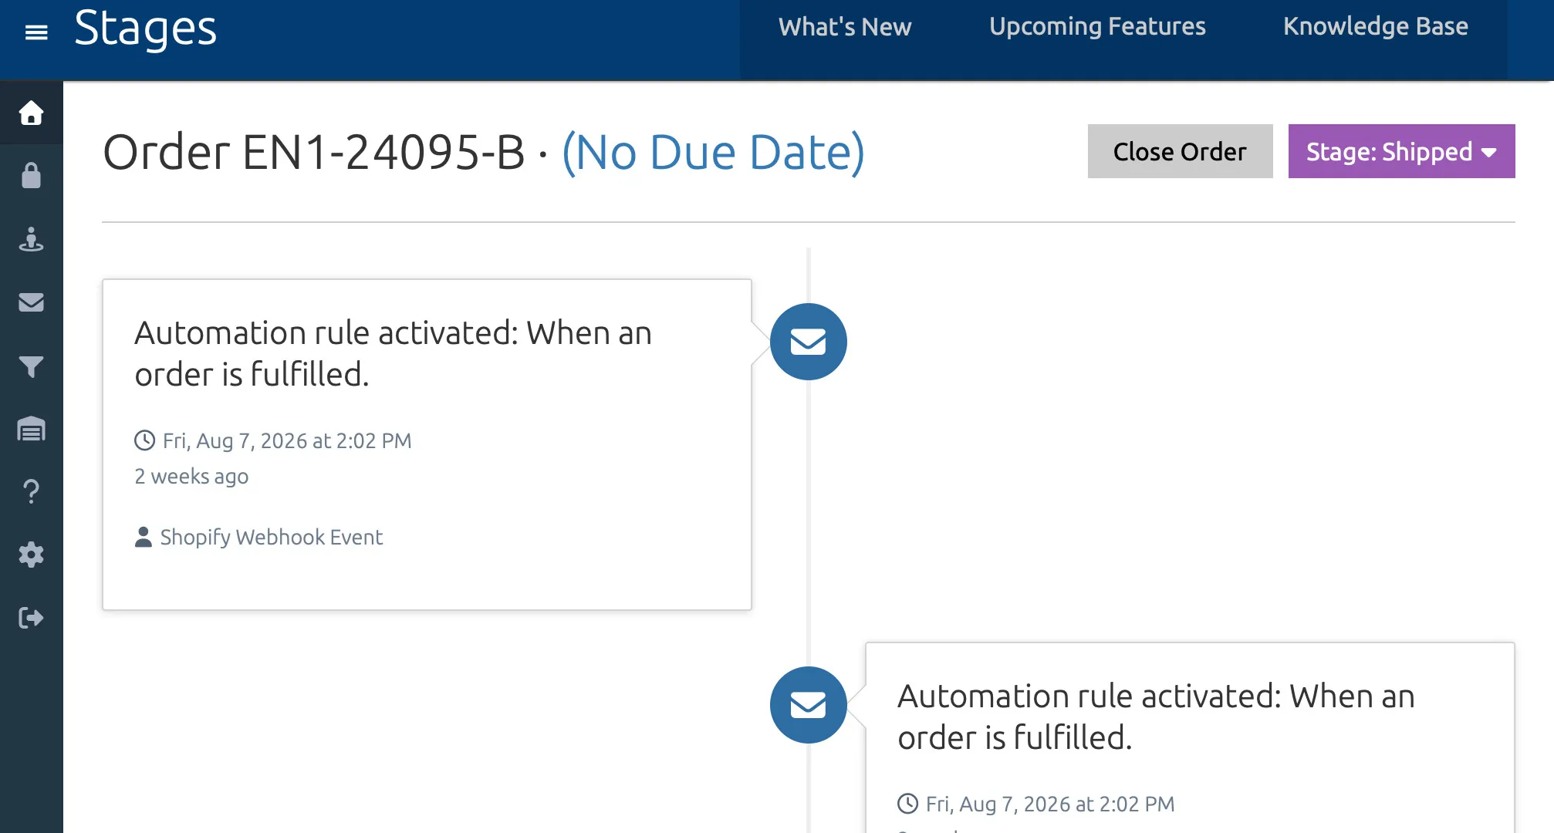Open the Knowledge Base tab

coord(1375,27)
